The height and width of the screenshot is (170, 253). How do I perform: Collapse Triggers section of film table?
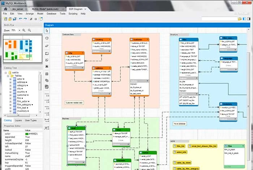pos(197,94)
